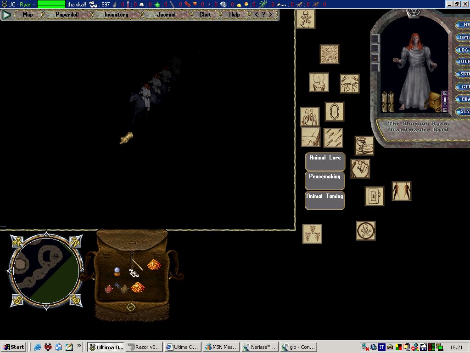Click the paperdoll slot holding the orange gem

click(375, 58)
